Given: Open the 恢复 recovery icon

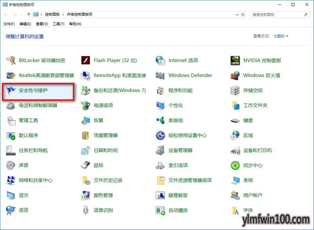Looking at the screenshot, I should (86, 121).
